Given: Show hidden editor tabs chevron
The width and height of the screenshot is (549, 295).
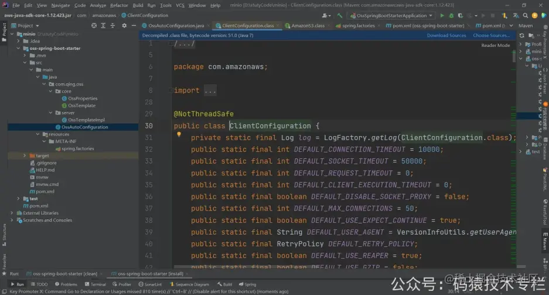Looking at the screenshot, I should 511,26.
